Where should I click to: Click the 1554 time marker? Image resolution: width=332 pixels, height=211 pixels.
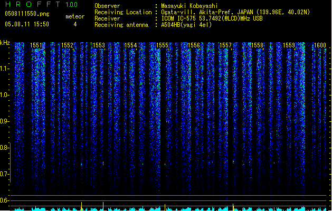(131, 45)
